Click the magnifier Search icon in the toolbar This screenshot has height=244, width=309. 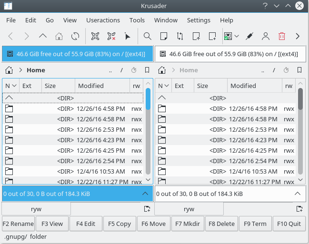coord(148,36)
